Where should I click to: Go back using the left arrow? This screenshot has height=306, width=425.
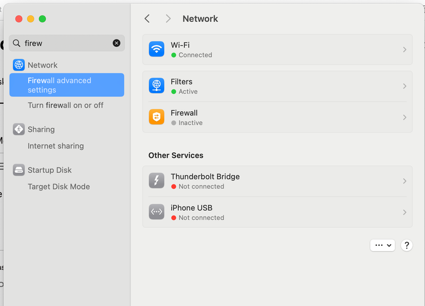(147, 19)
